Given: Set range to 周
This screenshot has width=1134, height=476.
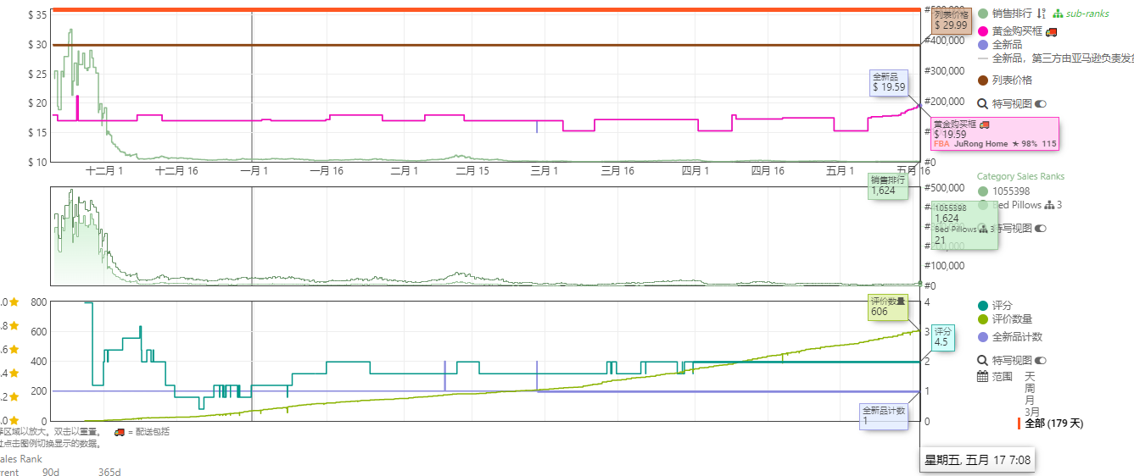Looking at the screenshot, I should click(1030, 388).
